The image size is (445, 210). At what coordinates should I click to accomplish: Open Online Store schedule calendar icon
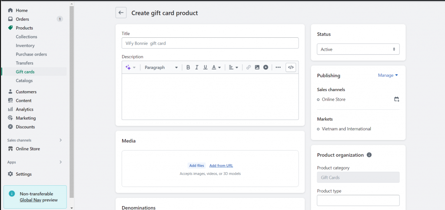[396, 99]
